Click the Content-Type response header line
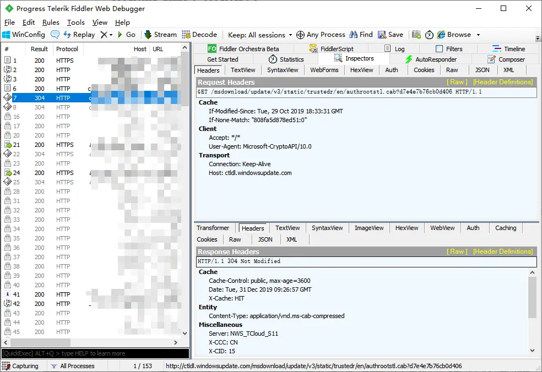 [277, 316]
